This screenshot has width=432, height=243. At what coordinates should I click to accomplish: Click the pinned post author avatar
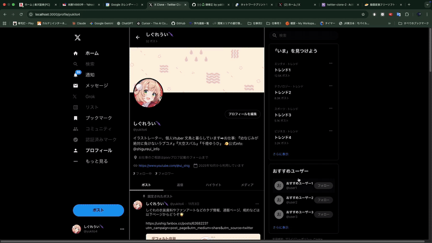(138, 205)
